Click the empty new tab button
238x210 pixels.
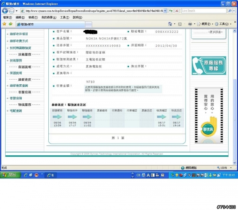click(89, 25)
